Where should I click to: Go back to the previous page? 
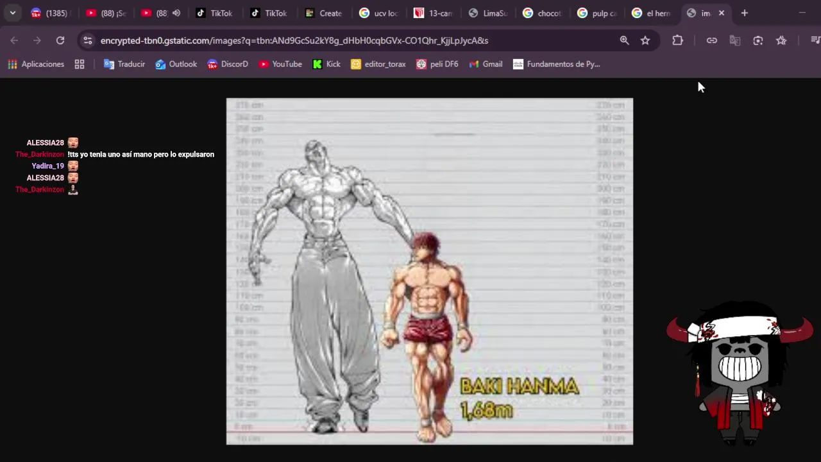pyautogui.click(x=14, y=40)
